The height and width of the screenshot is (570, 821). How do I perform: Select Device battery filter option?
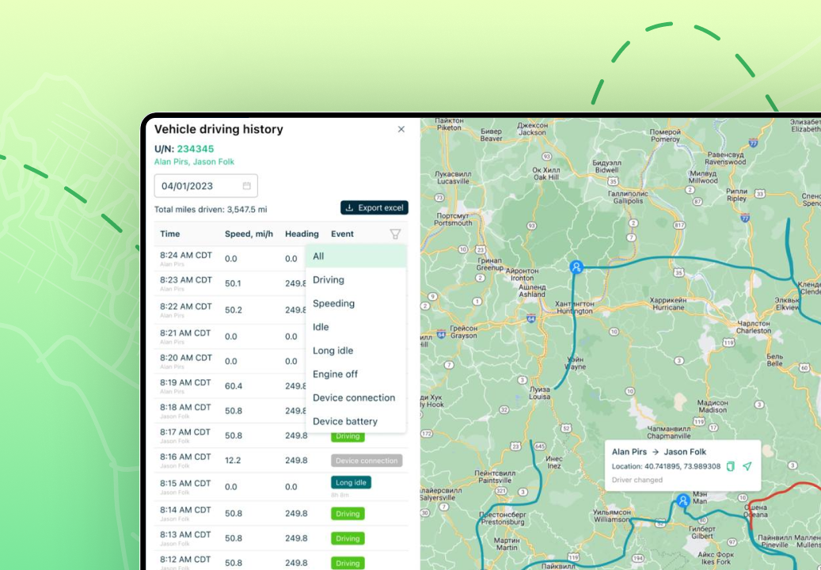355,421
